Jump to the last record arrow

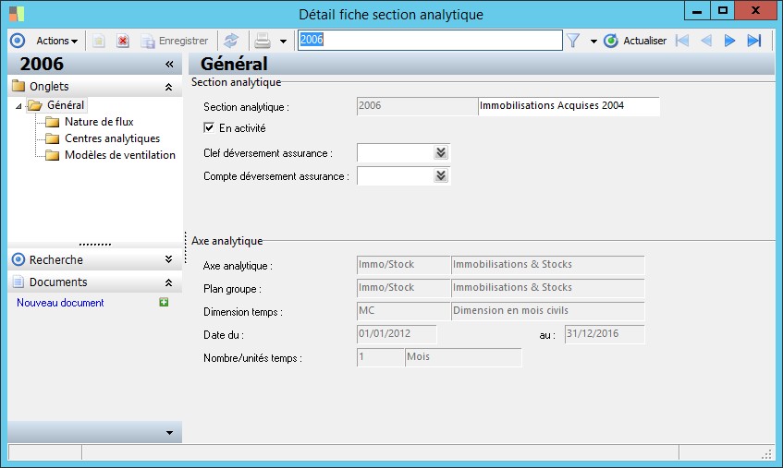754,41
